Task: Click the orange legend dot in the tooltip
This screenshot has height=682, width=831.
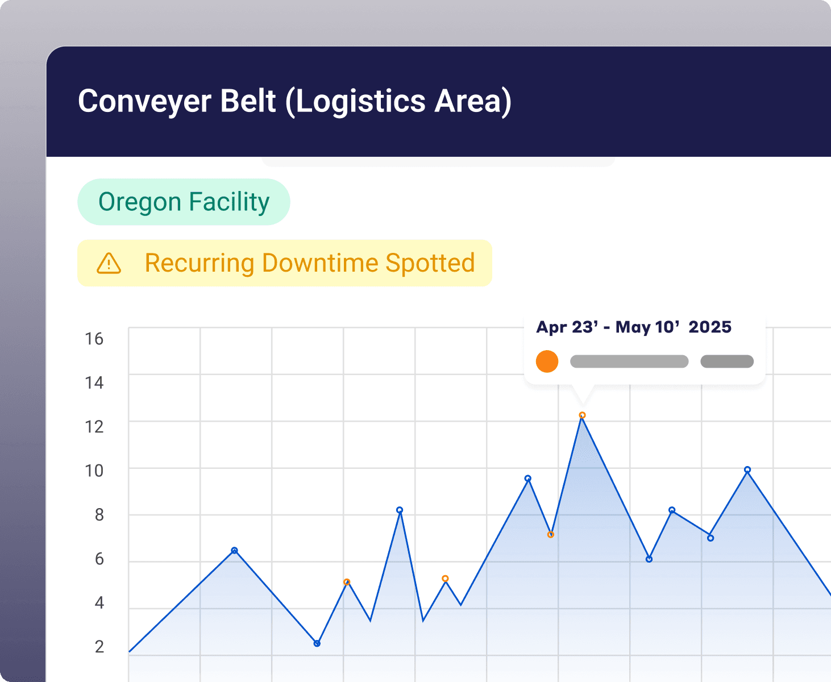Action: click(547, 361)
